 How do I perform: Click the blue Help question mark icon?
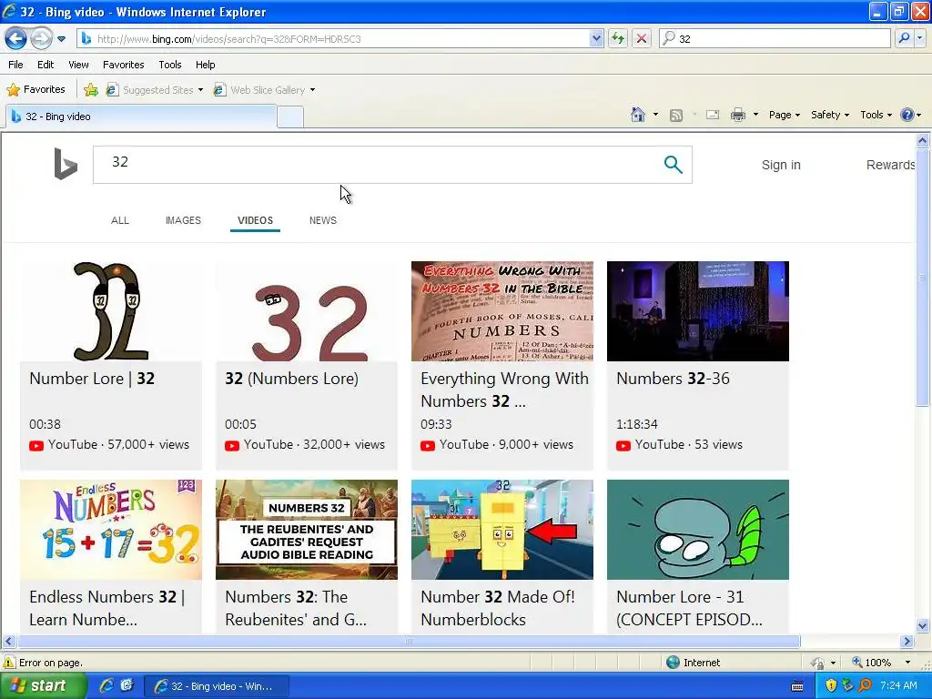(907, 115)
